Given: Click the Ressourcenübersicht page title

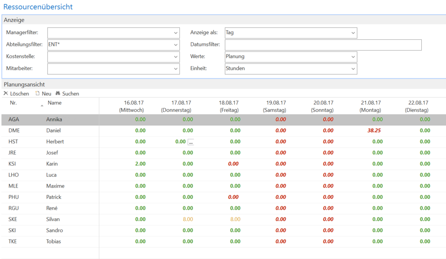Looking at the screenshot, I should [x=38, y=7].
